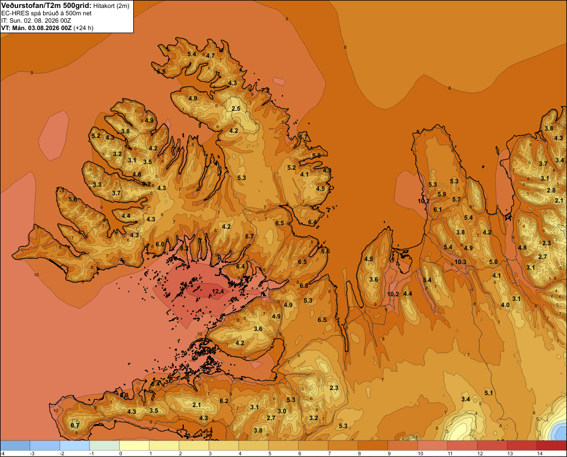Pick the -1 to 0 pale green legend swatch
This screenshot has width=567, height=457.
[104, 446]
